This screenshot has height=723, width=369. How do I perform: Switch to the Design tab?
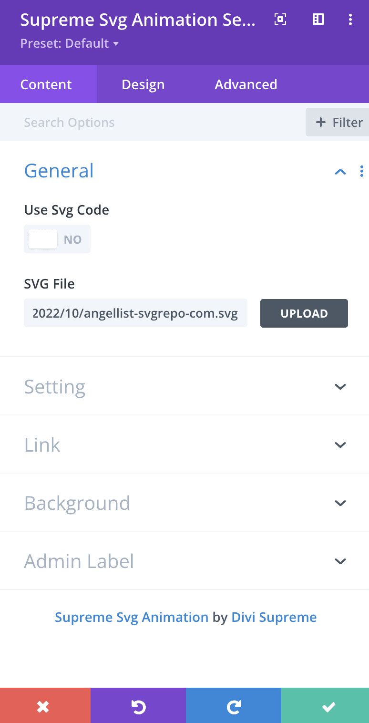[x=143, y=84]
